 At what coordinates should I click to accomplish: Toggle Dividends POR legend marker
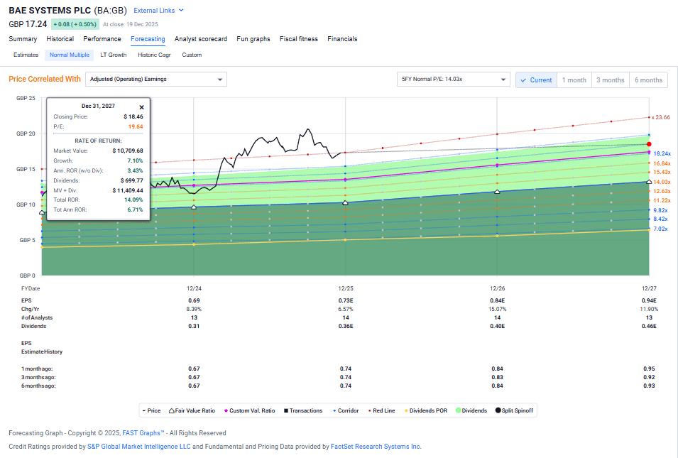tap(407, 410)
